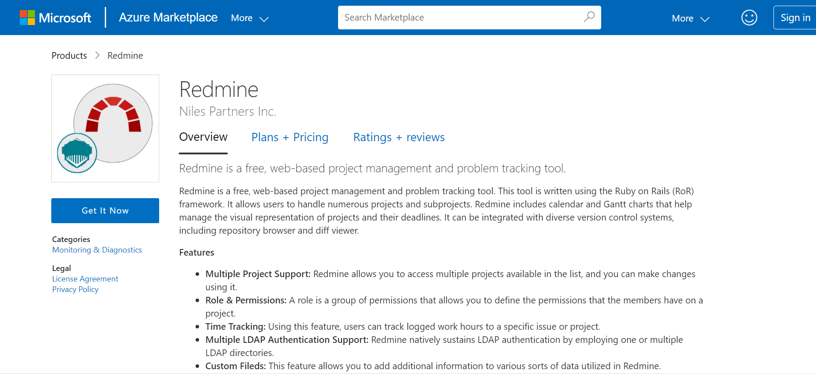Expand the More menu near Sign in
816x374 pixels.
(x=690, y=18)
